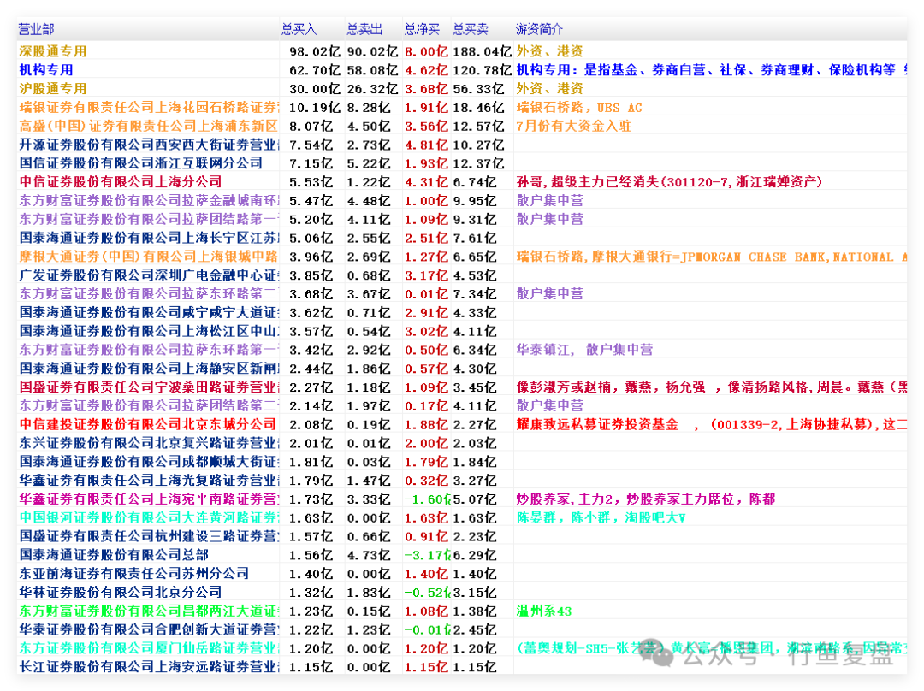Click the 华泰镇江, 散户集中营 description
This screenshot has width=924, height=691.
(584, 349)
